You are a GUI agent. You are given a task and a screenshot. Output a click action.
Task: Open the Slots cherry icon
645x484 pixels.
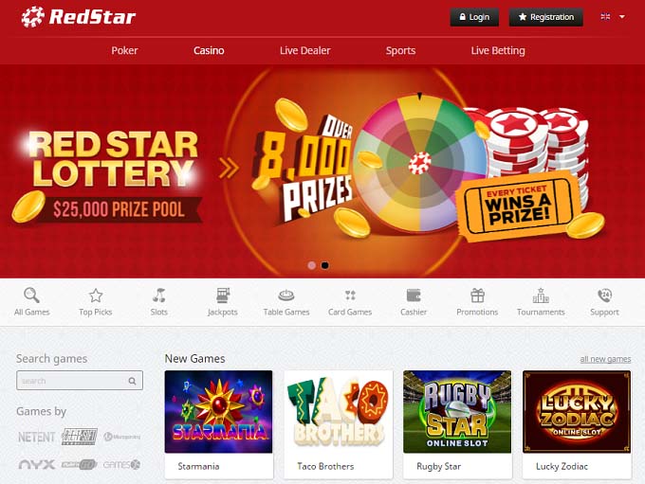(x=158, y=295)
